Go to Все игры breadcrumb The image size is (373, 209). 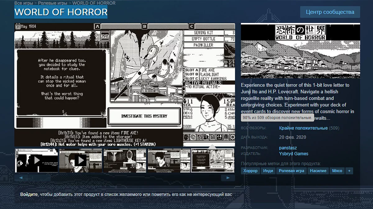[24, 3]
